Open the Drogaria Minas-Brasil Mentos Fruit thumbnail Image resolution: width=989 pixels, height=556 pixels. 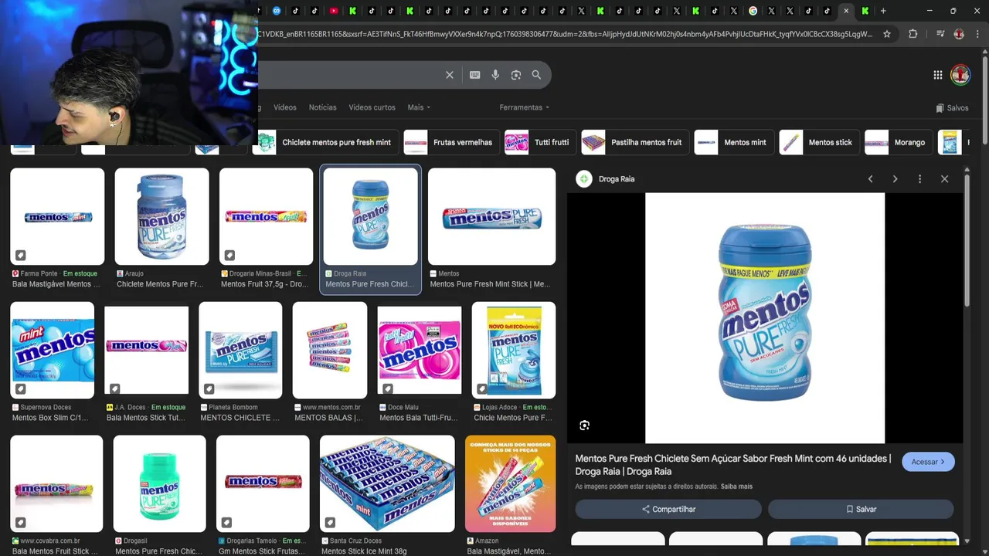(x=266, y=217)
